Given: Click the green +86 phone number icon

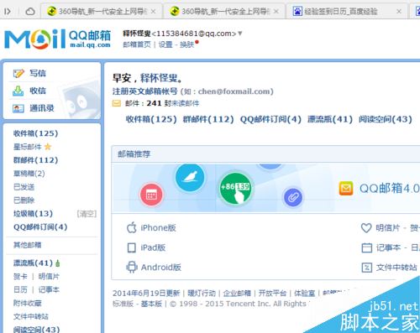Looking at the screenshot, I should [235, 189].
